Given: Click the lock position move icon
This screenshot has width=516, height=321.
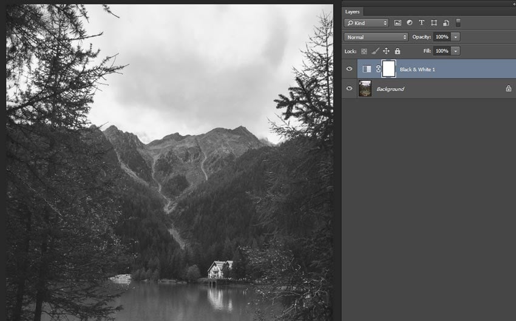Looking at the screenshot, I should click(386, 51).
